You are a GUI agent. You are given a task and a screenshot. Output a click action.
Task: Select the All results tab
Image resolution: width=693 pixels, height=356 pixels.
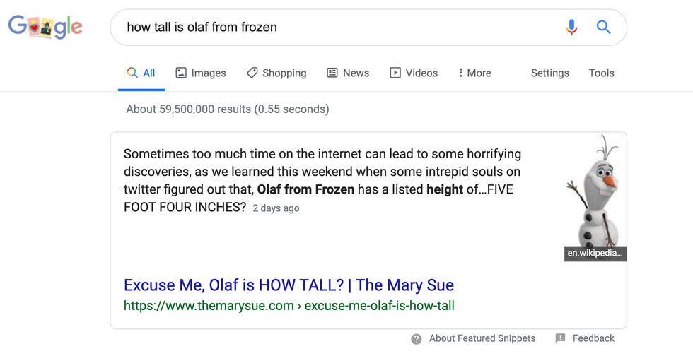[x=141, y=73]
